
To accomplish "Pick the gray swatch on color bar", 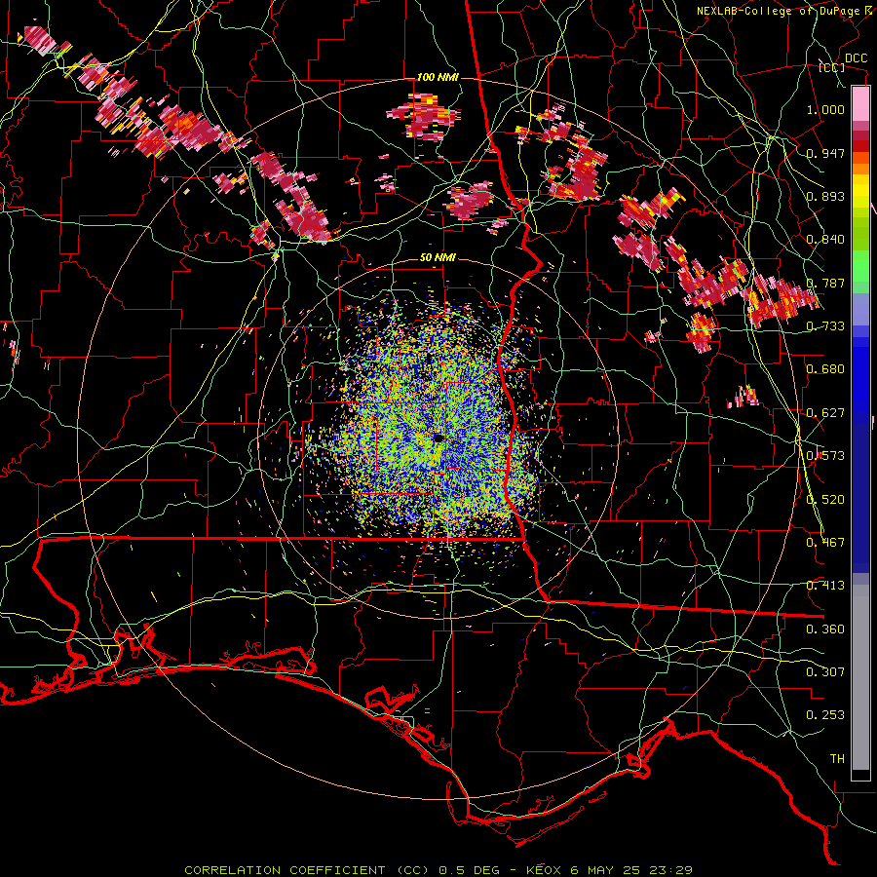I will (x=860, y=679).
